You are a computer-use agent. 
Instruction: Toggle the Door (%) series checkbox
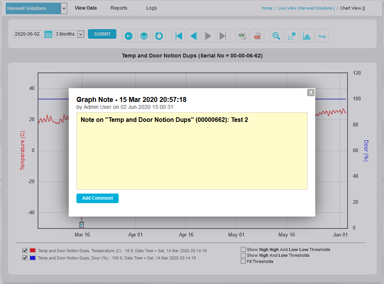[25, 258]
